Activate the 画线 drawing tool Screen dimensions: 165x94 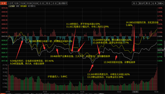click(148, 3)
